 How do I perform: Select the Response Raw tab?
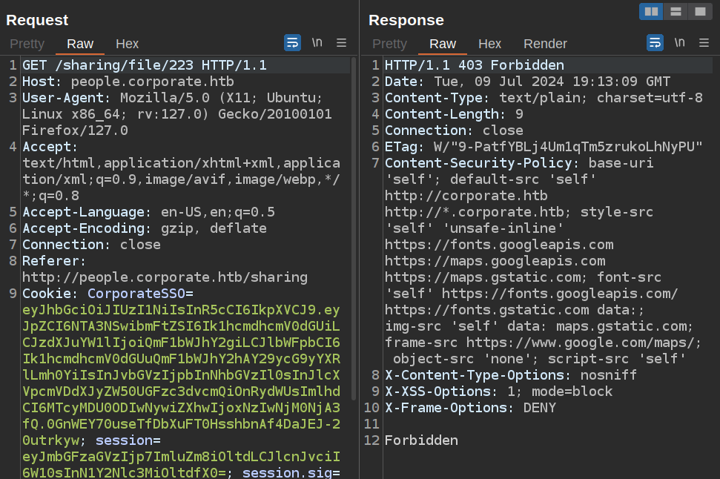[443, 44]
